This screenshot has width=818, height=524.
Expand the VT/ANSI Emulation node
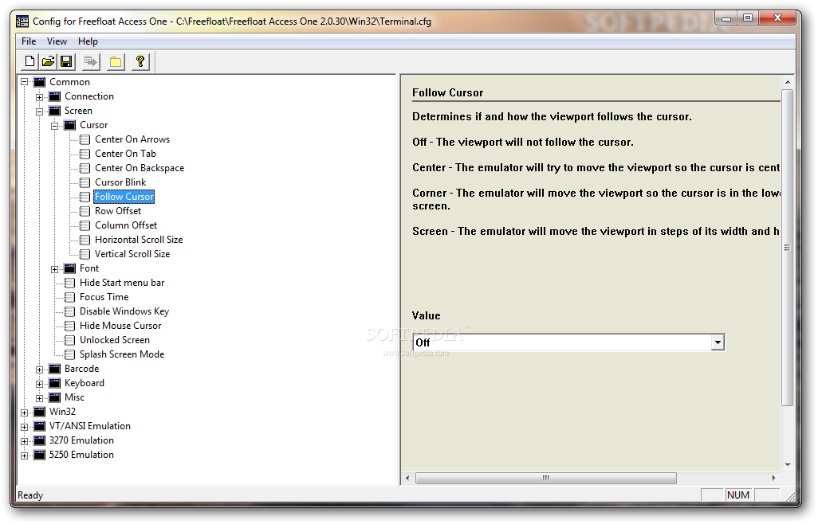[x=25, y=427]
